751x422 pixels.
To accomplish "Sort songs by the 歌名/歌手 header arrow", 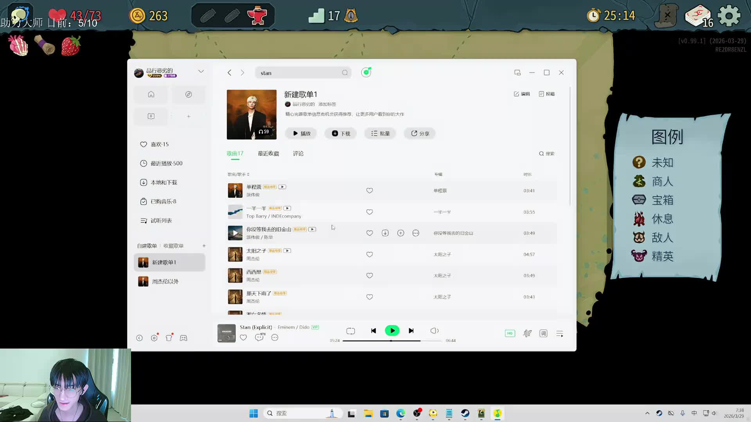I will (x=248, y=174).
